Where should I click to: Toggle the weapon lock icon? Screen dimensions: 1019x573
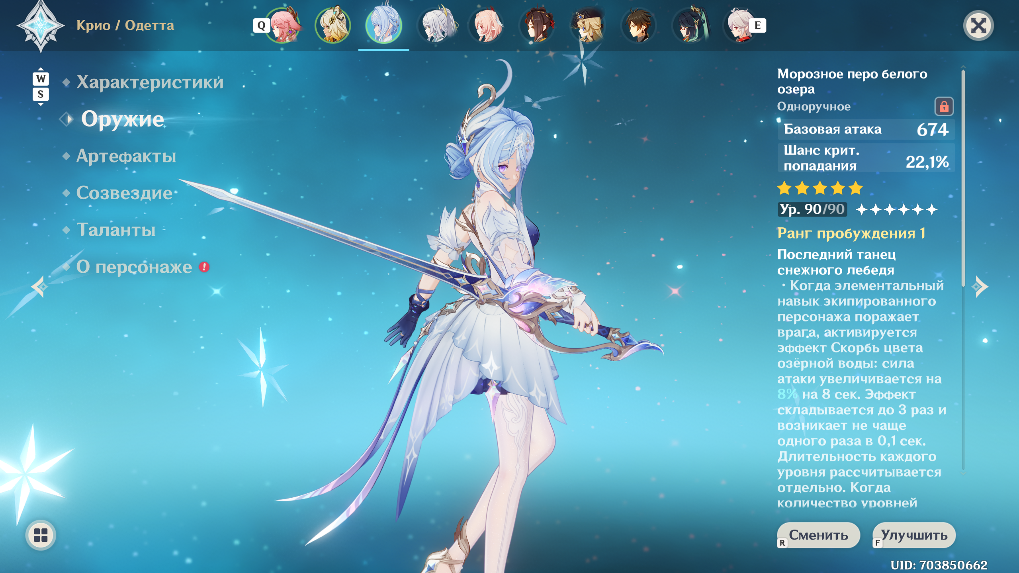click(x=944, y=106)
